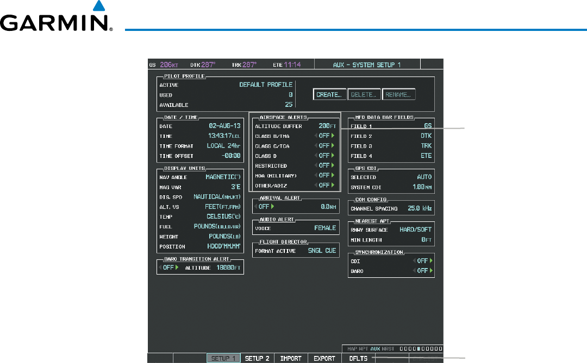Click the left arrow in ARRIVAL ALERT
This screenshot has width=587, height=363.
click(x=256, y=207)
